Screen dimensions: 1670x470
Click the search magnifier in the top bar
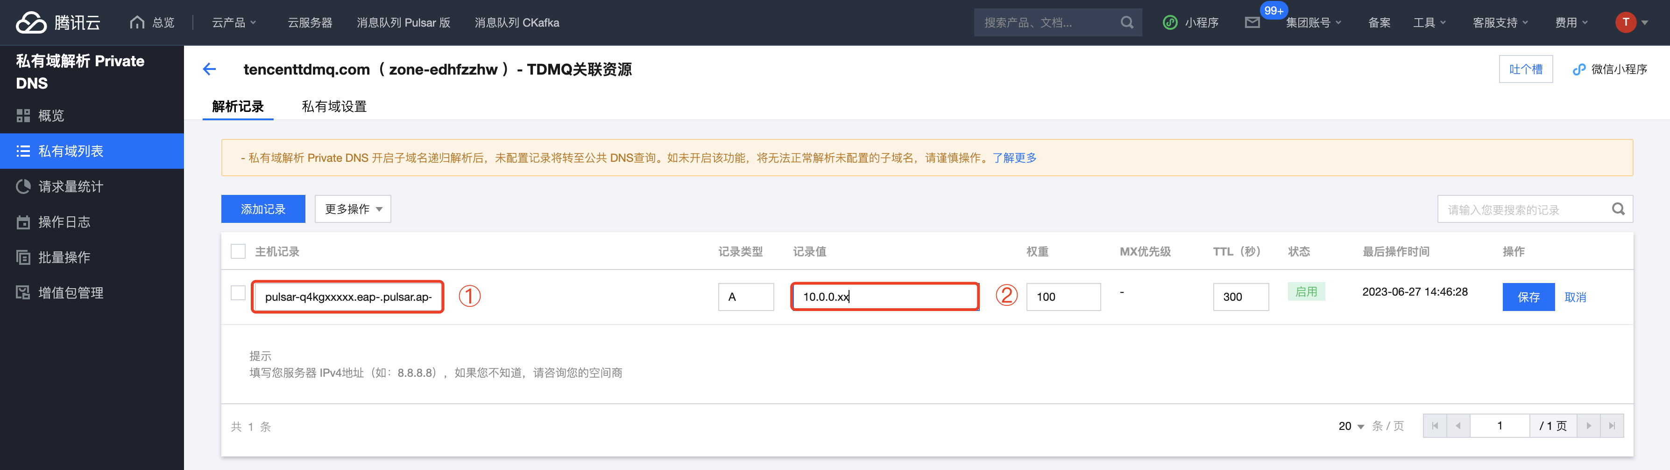click(x=1127, y=23)
